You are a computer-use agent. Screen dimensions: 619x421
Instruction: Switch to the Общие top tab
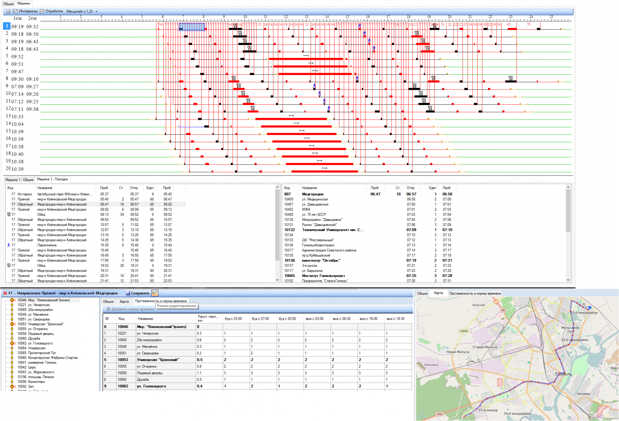pos(8,4)
